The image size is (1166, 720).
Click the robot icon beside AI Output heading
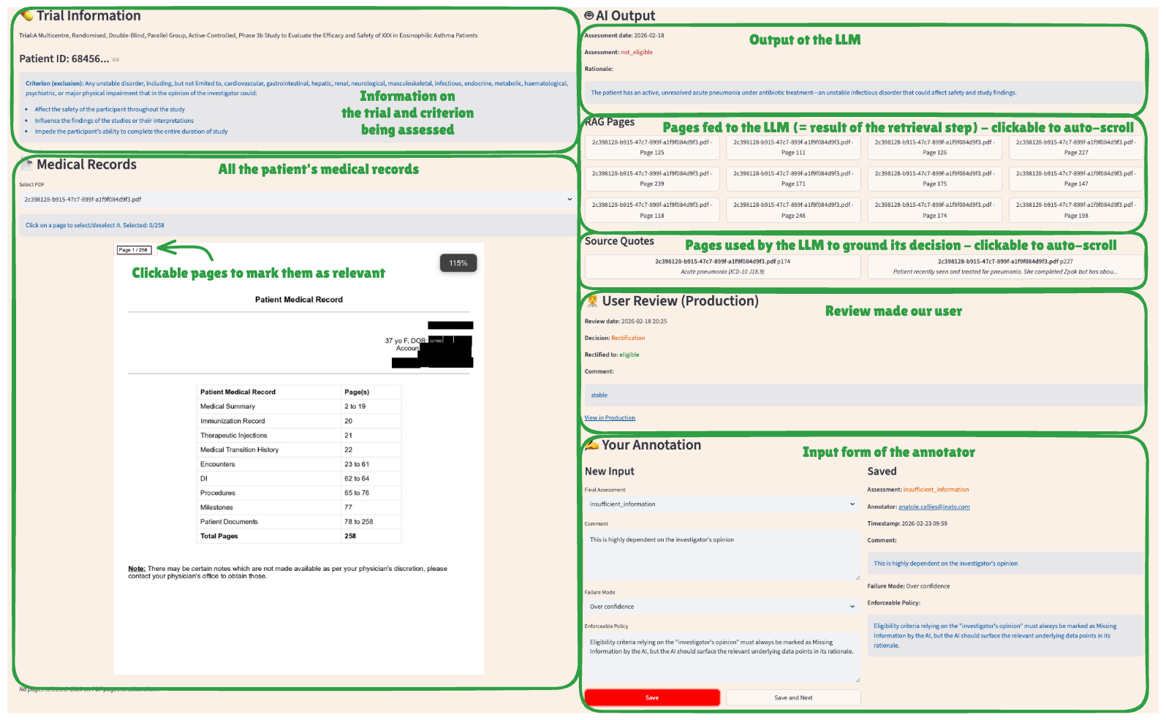[589, 15]
